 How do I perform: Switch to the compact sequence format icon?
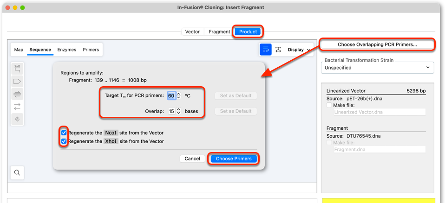[278, 50]
